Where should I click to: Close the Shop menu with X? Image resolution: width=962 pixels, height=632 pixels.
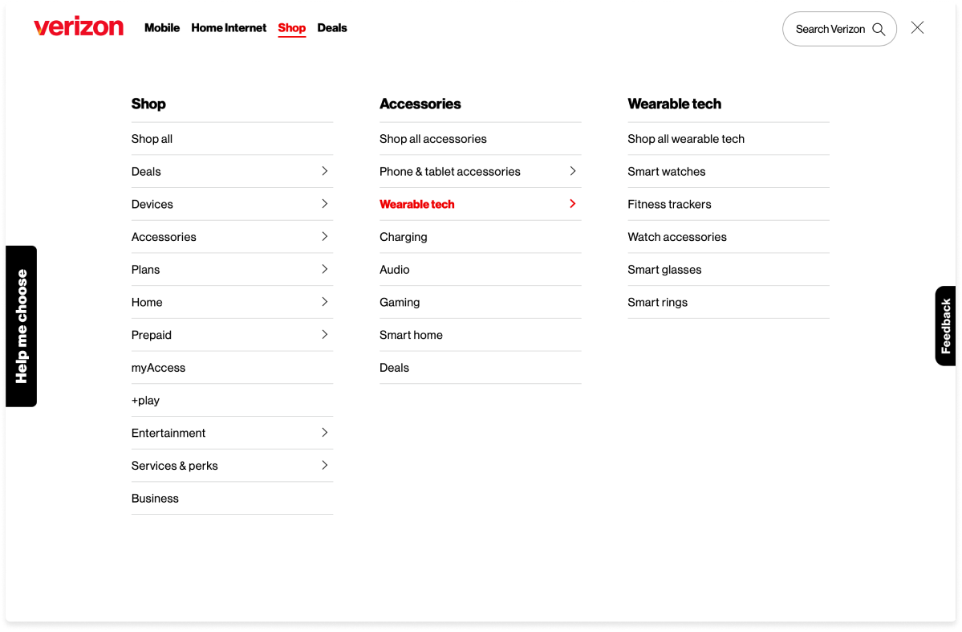coord(917,27)
